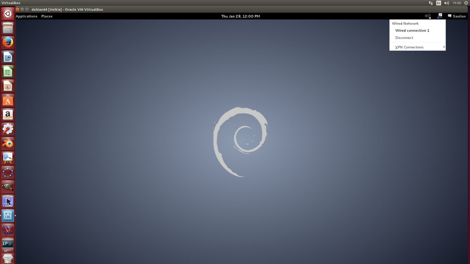Screen dimensions: 470x264
Task: Open System Settings wrench icon
Action: (8, 128)
